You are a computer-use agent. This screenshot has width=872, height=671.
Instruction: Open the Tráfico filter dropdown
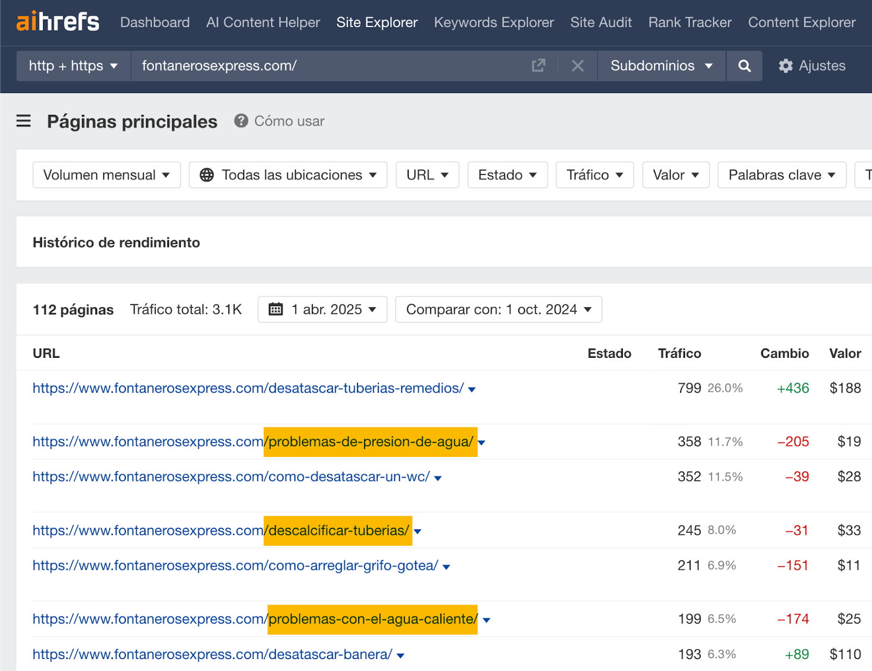[595, 175]
